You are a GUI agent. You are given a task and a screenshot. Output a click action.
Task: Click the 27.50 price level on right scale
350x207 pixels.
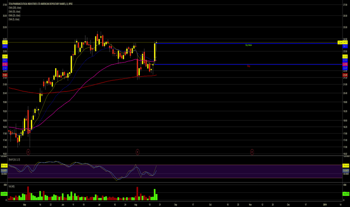345,5
